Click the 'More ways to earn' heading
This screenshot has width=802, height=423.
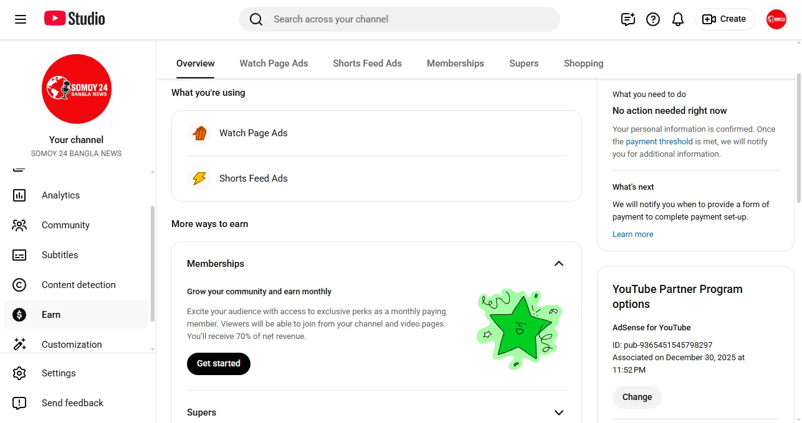pyautogui.click(x=210, y=224)
